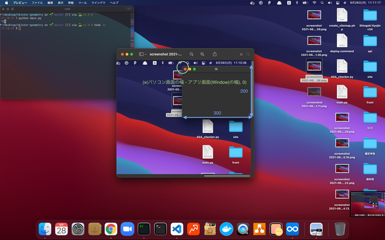Image resolution: width=385 pixels, height=240 pixels.
Task: Open the orange diagram app in the Dock
Action: 259,229
